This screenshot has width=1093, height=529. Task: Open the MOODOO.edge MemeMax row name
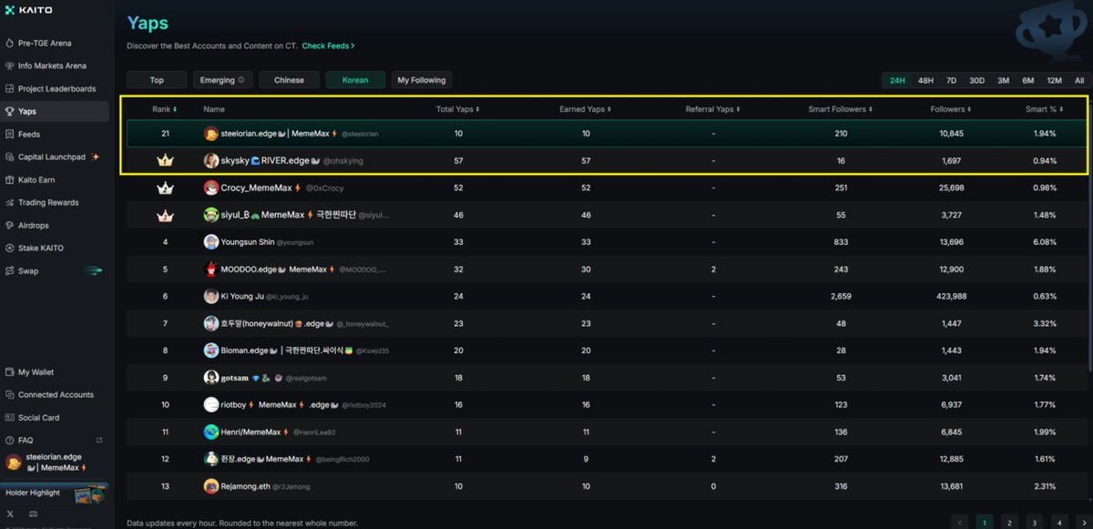click(279, 270)
